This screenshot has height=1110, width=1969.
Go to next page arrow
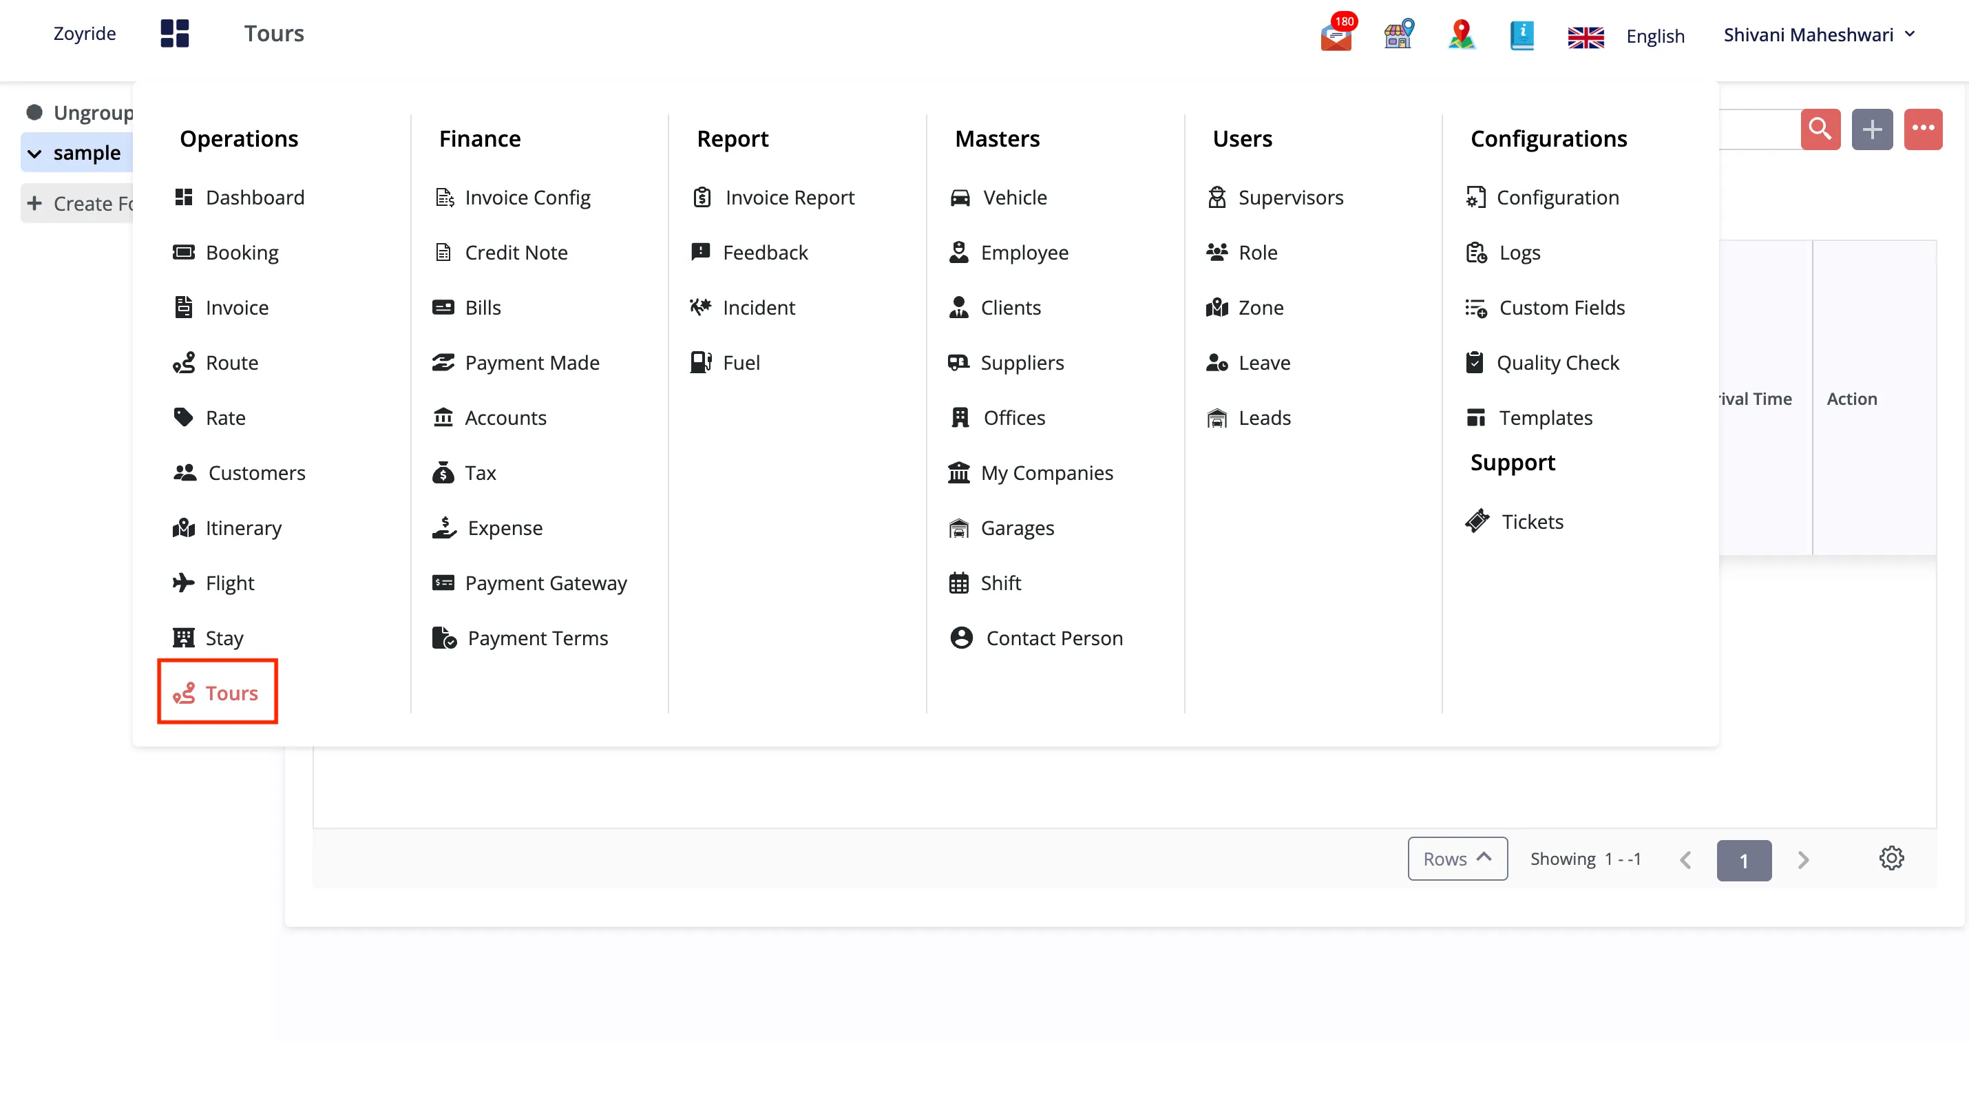1803,860
